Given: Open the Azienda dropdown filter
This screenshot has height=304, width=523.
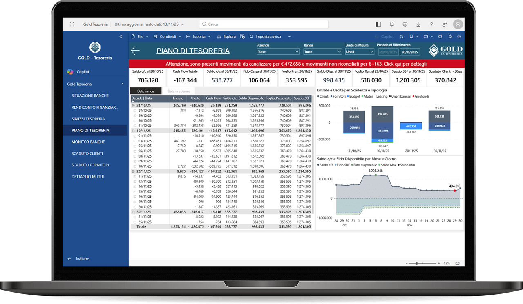Looking at the screenshot, I should tap(278, 52).
